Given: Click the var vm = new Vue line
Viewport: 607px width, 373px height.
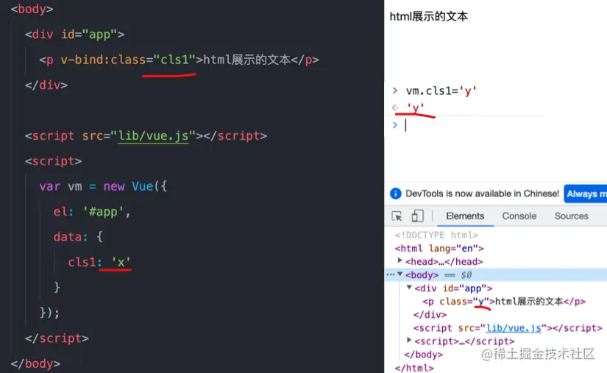Looking at the screenshot, I should 103,186.
